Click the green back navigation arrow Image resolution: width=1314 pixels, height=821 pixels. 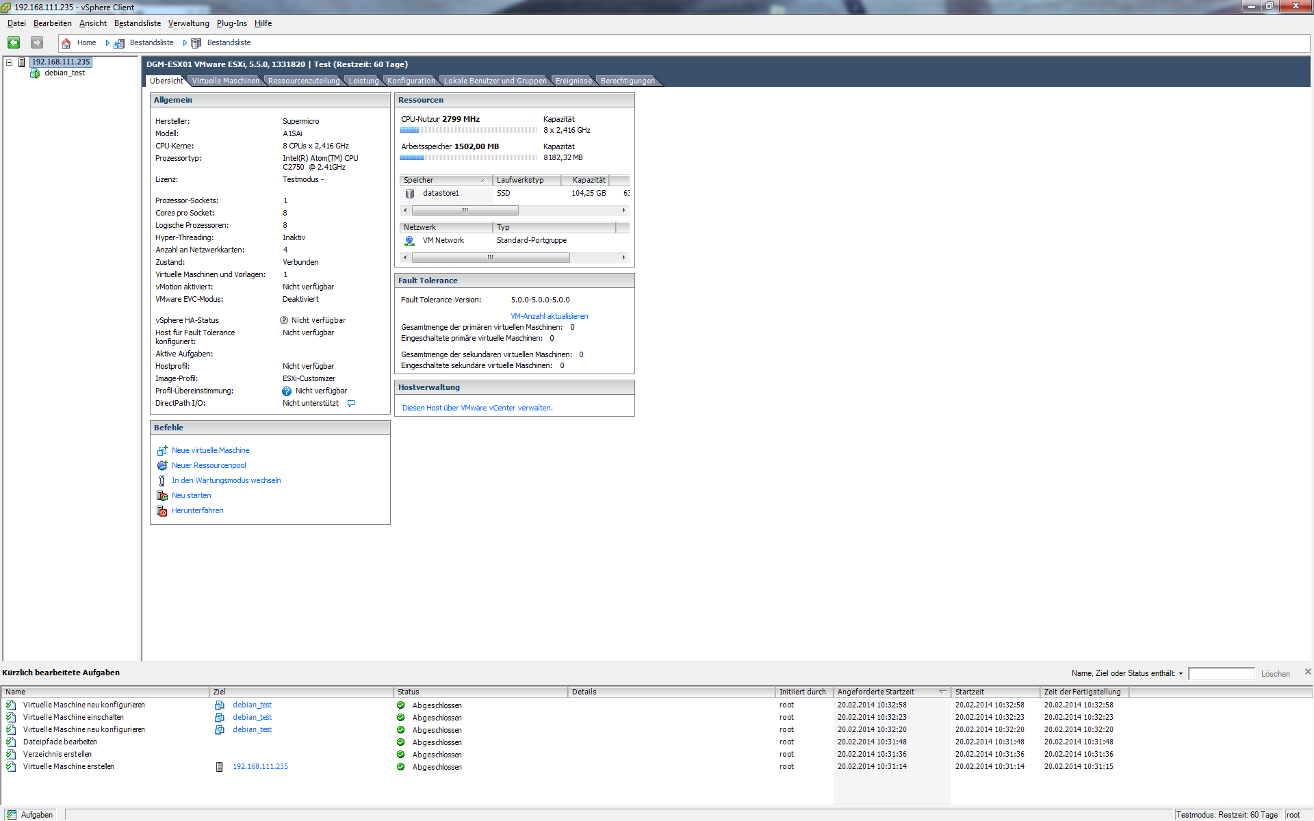14,42
